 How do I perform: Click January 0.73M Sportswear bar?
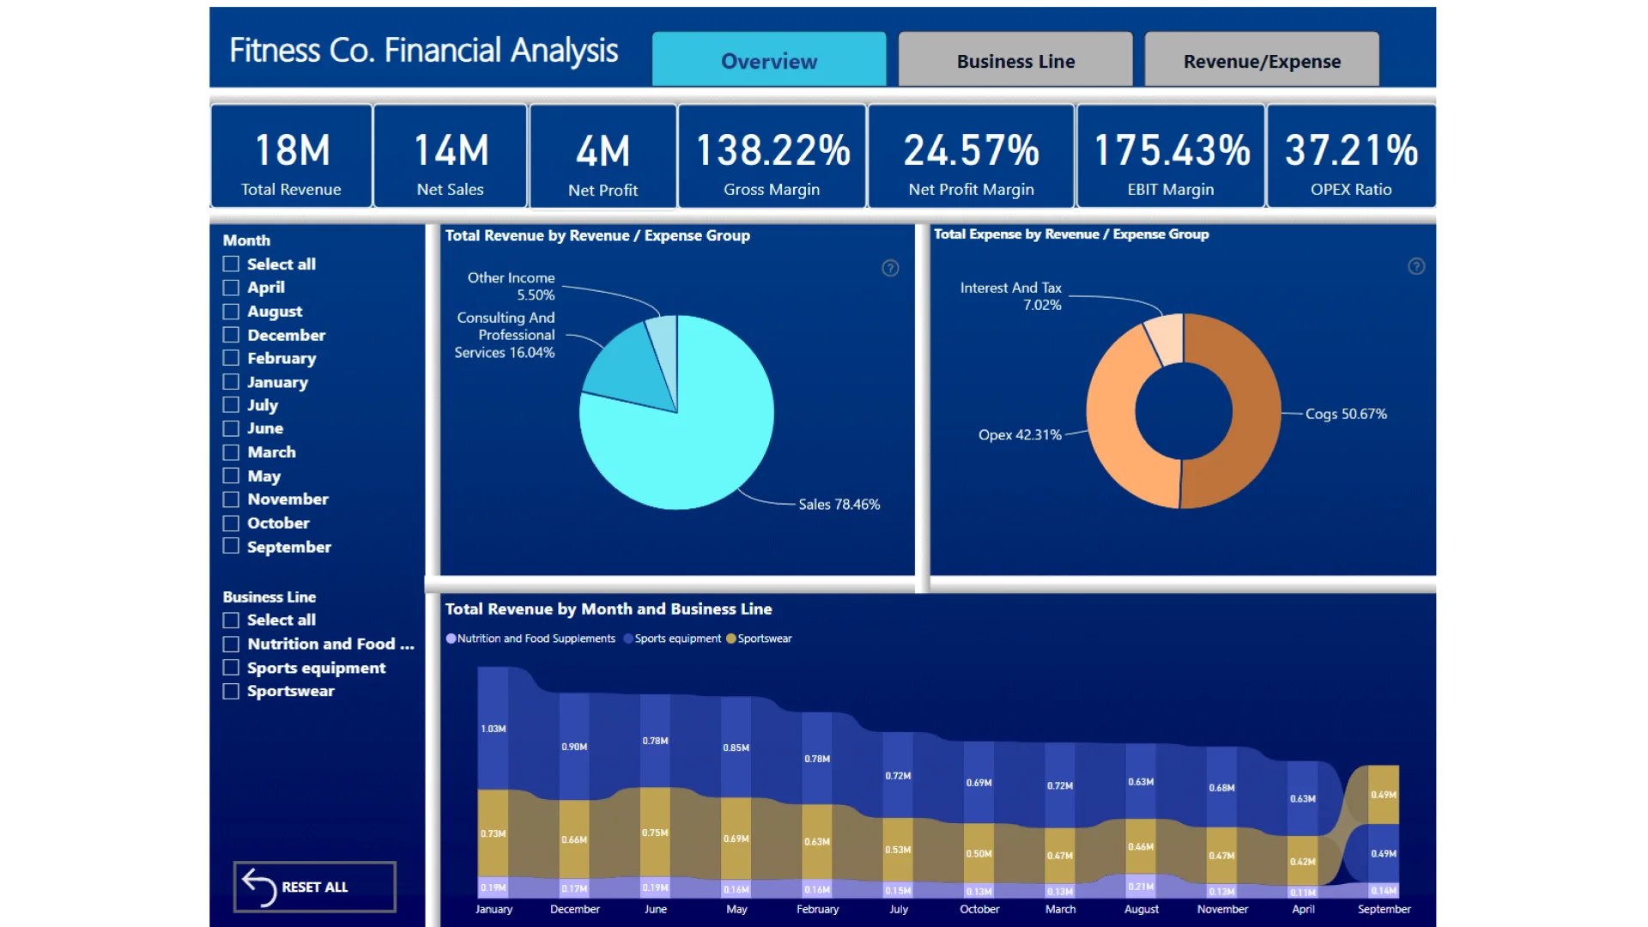(493, 833)
